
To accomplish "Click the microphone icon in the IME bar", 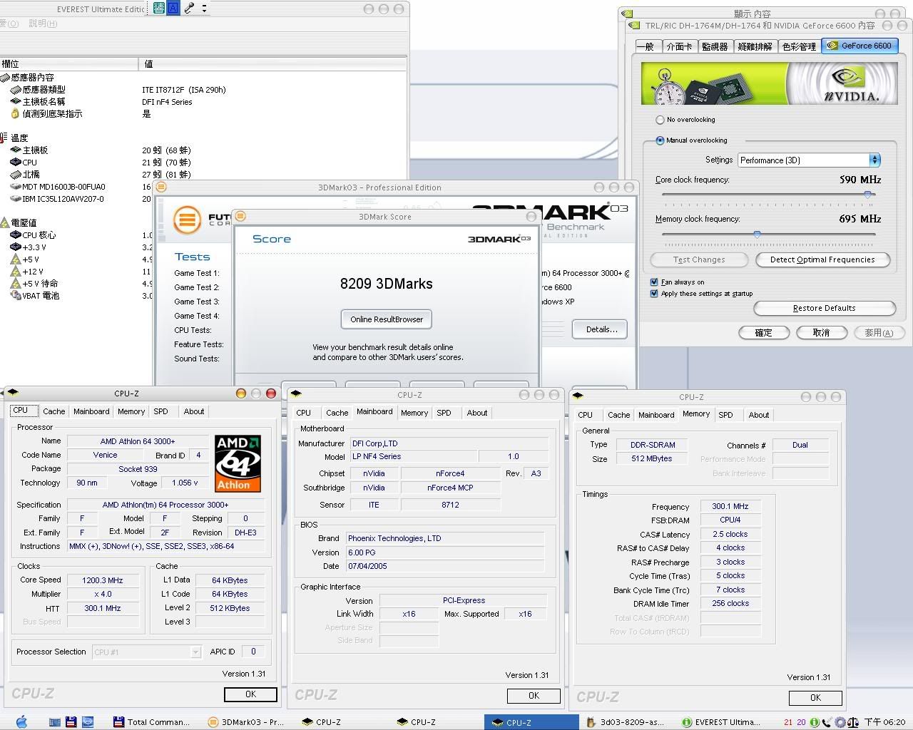I will [189, 9].
